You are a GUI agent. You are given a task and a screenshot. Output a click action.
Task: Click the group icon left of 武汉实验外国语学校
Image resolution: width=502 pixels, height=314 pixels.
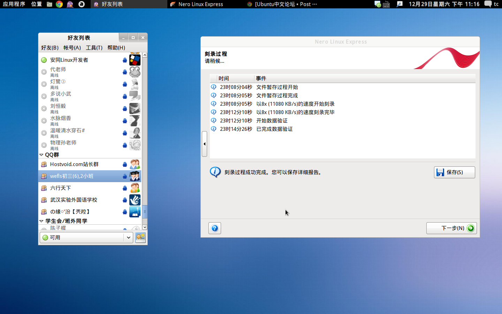44,200
